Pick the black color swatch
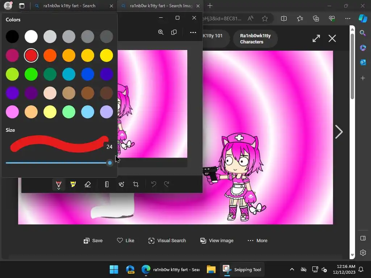Viewport: 371px width, 278px height. point(12,37)
